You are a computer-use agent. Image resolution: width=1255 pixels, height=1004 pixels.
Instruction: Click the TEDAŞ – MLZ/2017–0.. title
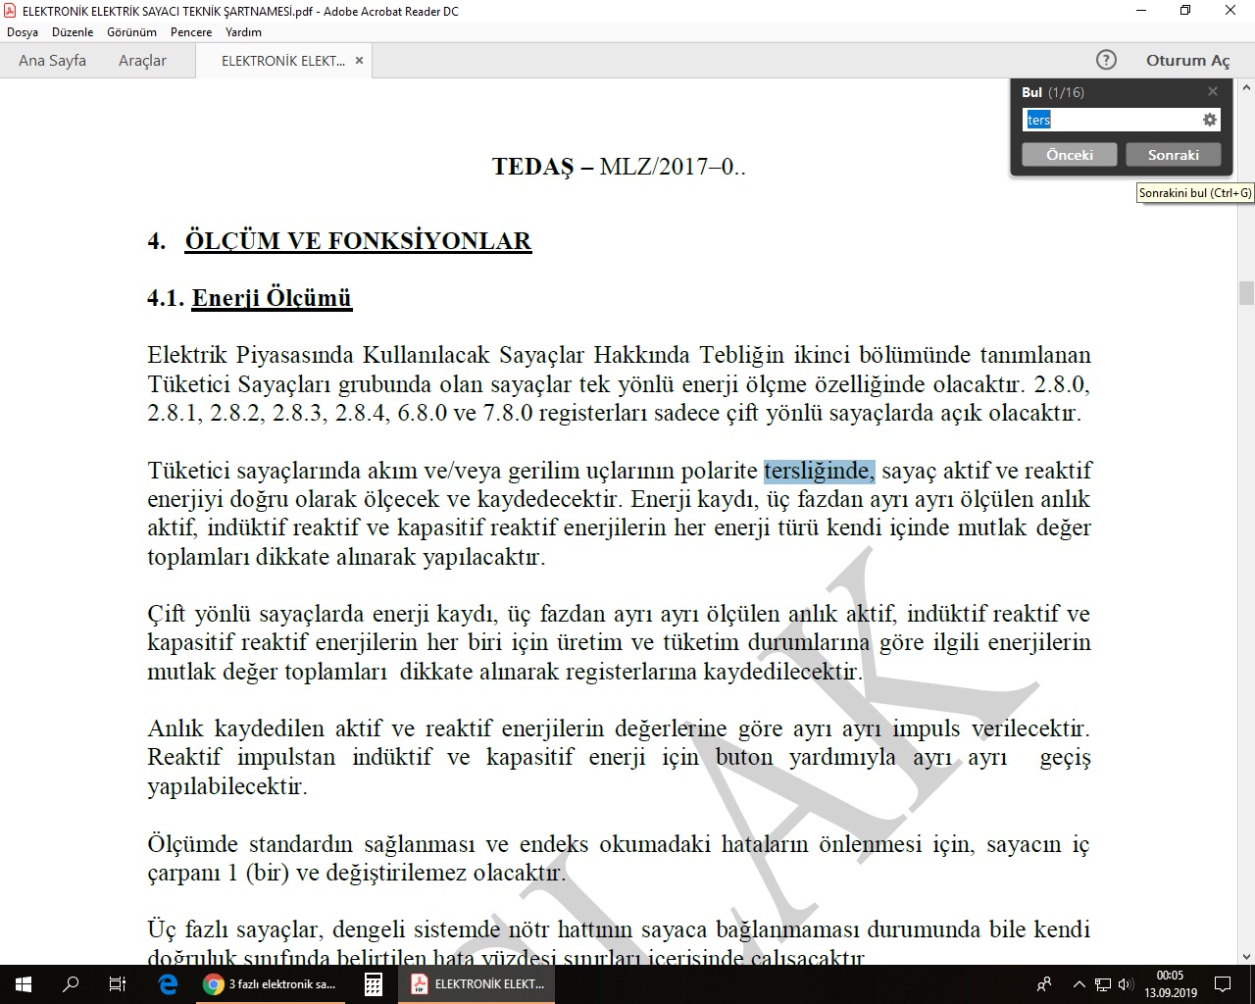(619, 167)
